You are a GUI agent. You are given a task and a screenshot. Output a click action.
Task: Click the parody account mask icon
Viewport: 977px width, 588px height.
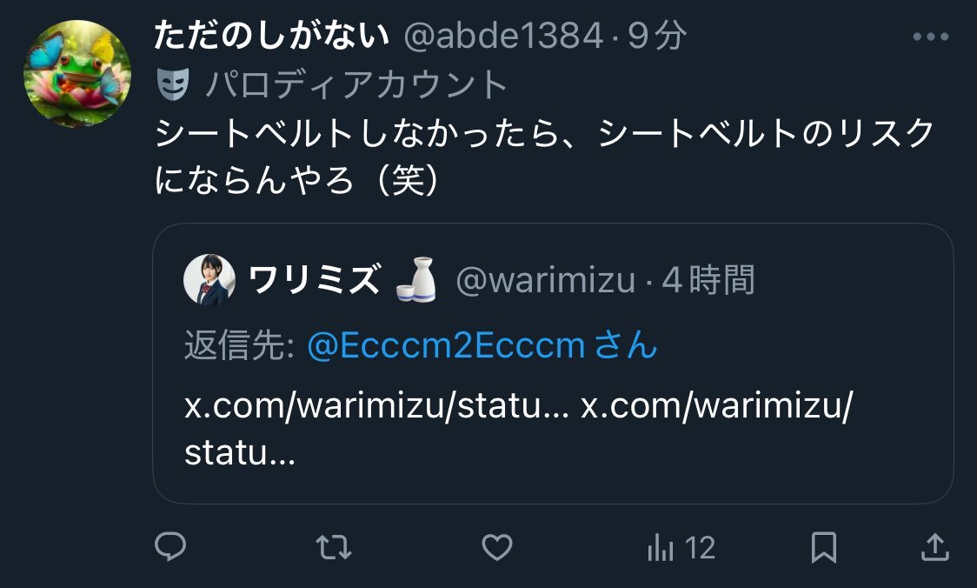173,84
